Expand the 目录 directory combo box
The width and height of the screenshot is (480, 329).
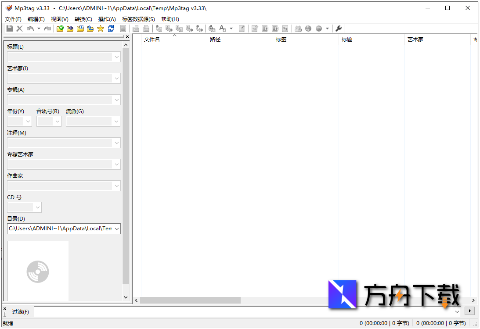pyautogui.click(x=116, y=229)
